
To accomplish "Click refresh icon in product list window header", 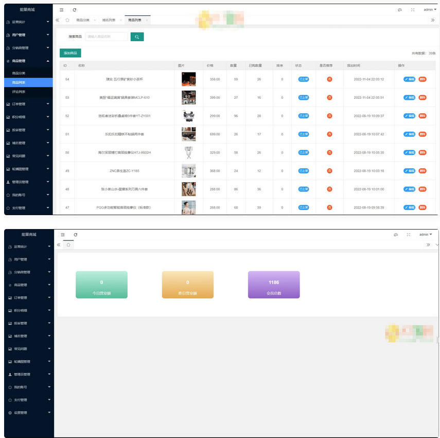I will (74, 10).
